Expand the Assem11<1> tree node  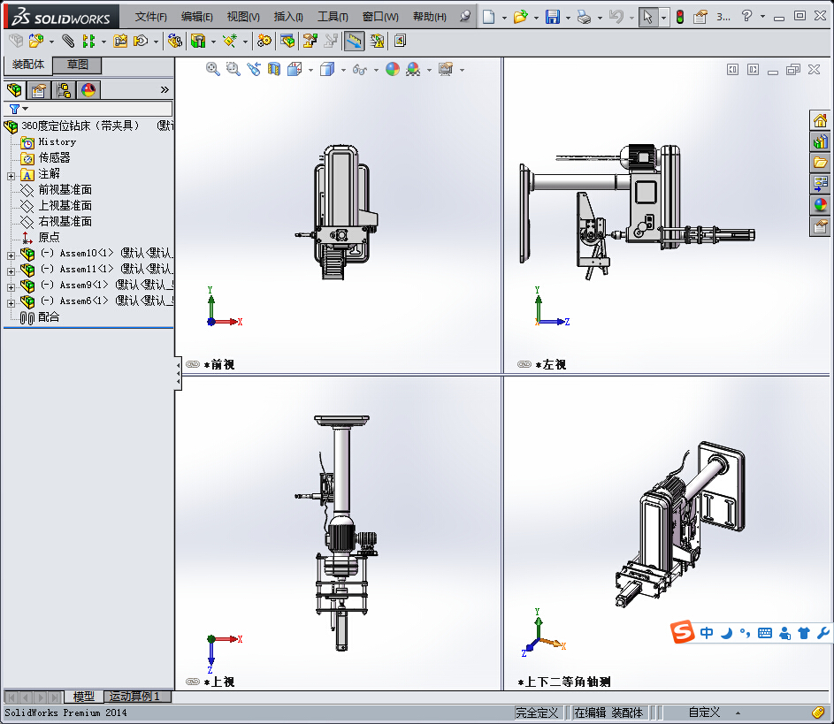tap(11, 271)
